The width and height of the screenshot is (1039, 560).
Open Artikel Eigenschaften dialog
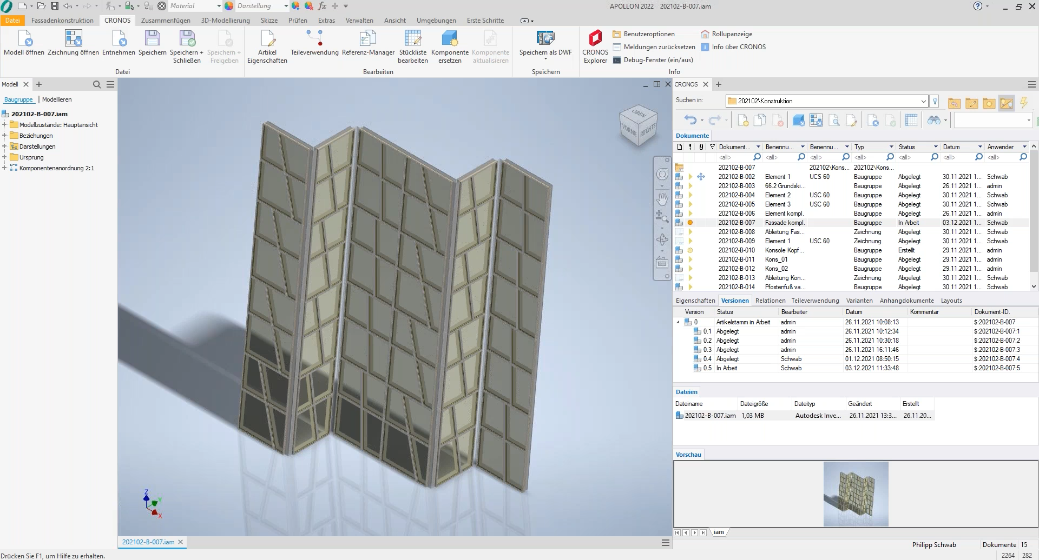click(x=267, y=39)
